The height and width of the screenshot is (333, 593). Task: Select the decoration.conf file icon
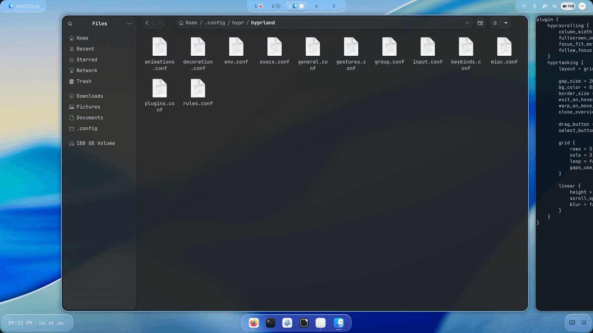(198, 47)
